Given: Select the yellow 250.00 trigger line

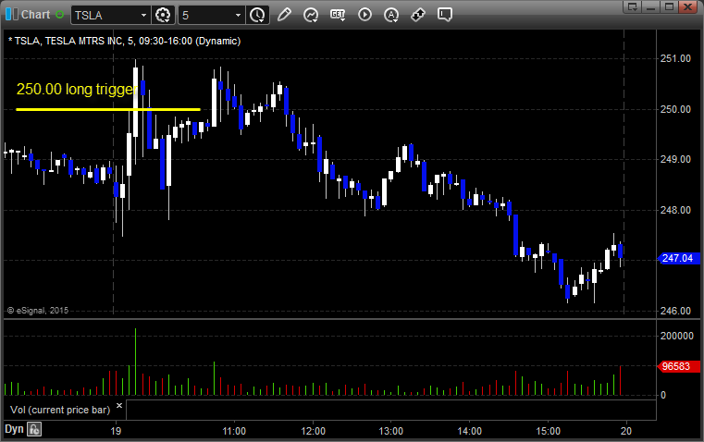Looking at the screenshot, I should [107, 109].
